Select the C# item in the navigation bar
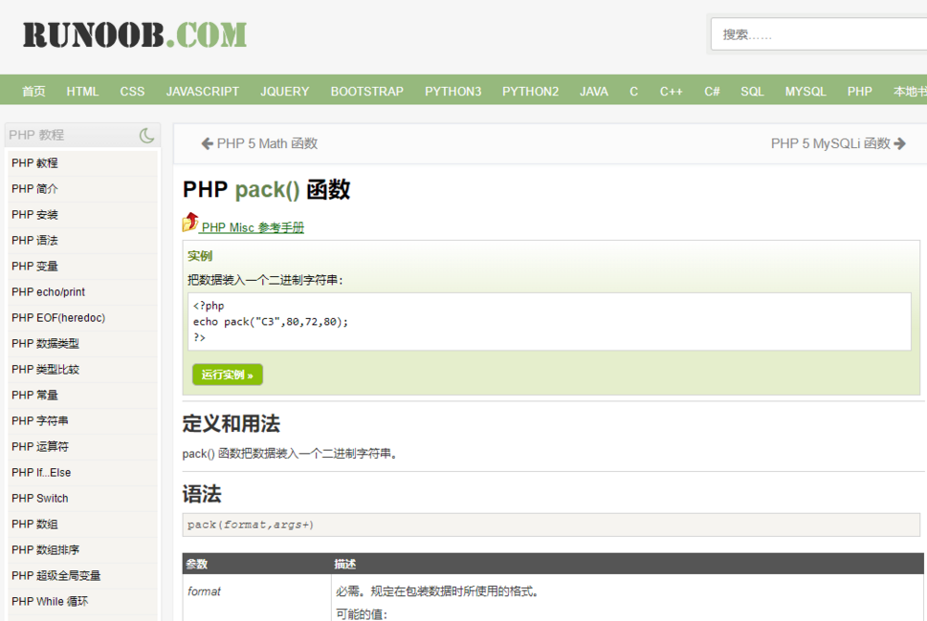 click(x=711, y=91)
